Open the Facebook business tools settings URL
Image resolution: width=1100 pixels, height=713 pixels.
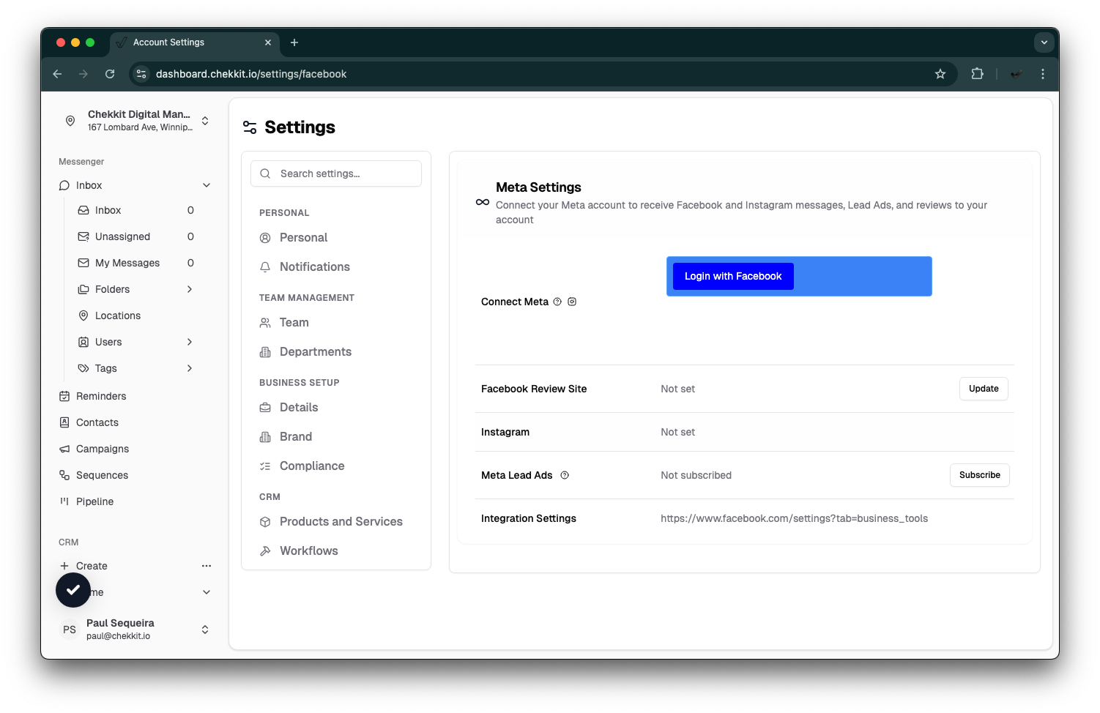pyautogui.click(x=794, y=518)
